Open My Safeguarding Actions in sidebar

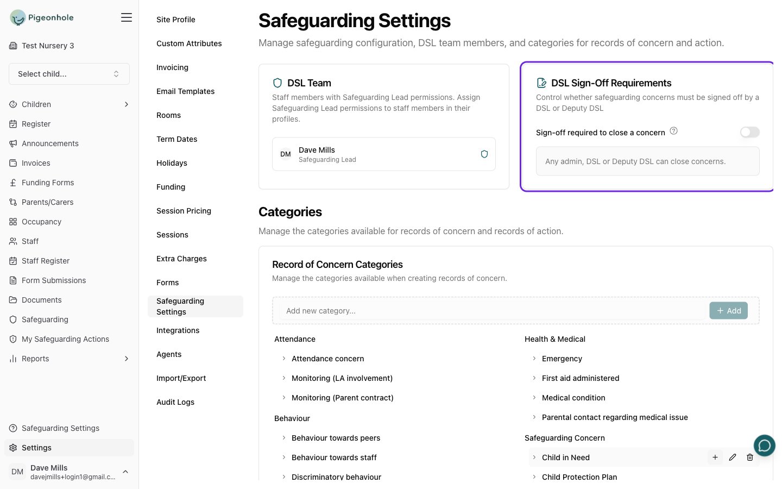pos(65,339)
